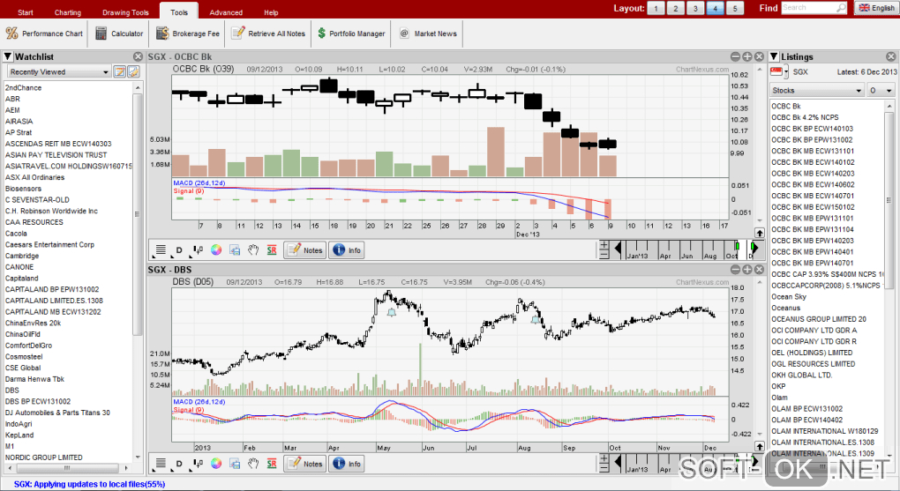Toggle SR support/resistance in DBS toolbar
This screenshot has width=900, height=491.
tap(272, 464)
